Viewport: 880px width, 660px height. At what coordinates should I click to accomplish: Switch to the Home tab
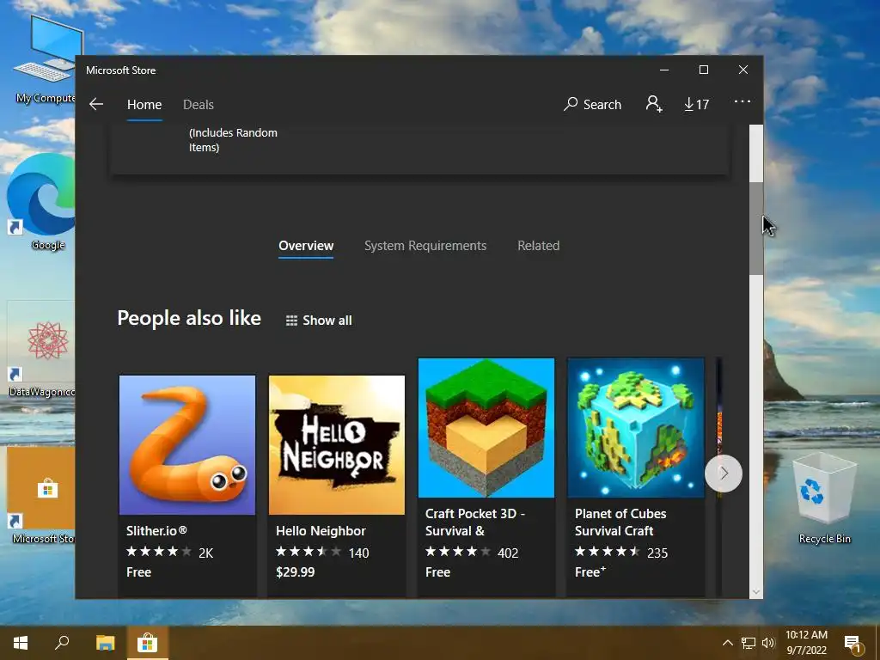pos(144,105)
